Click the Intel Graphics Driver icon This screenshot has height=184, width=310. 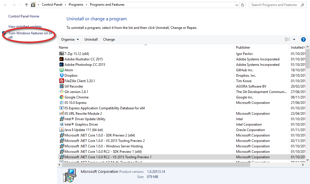(x=61, y=124)
